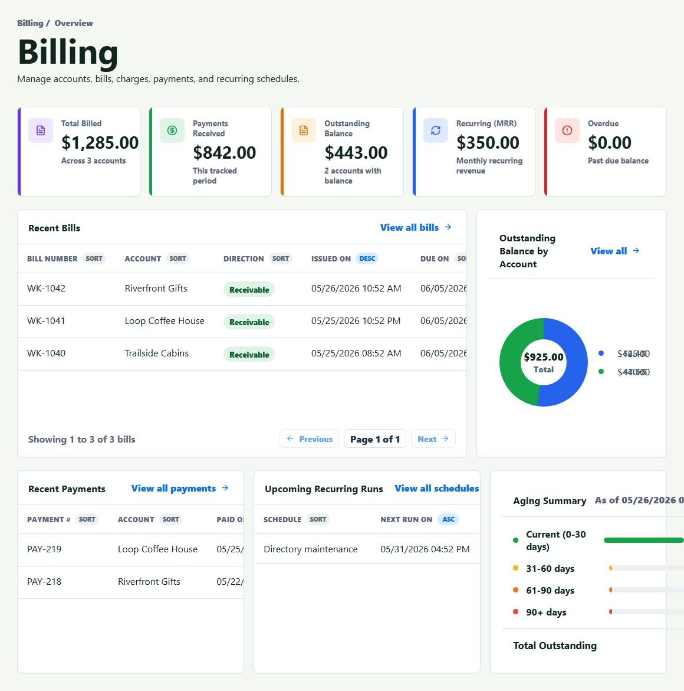Sort recurring runs by Schedule
The image size is (684, 691).
(318, 519)
